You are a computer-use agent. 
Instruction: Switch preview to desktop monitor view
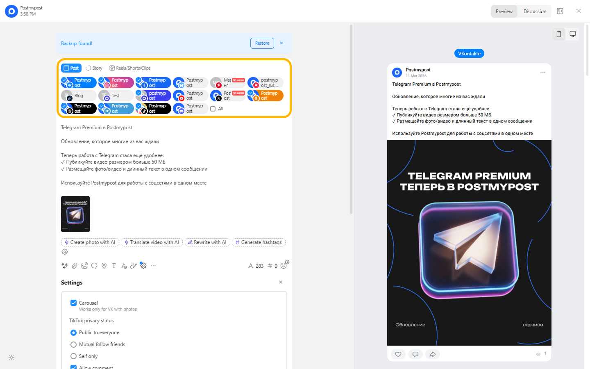573,34
